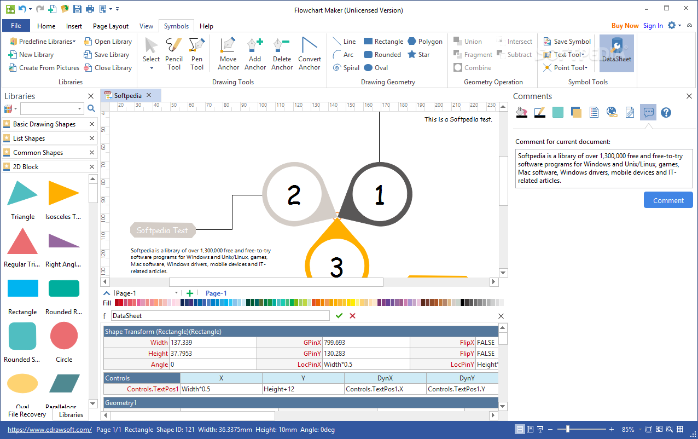Click the blue Comment button
Viewport: 698px width, 439px height.
(x=668, y=200)
